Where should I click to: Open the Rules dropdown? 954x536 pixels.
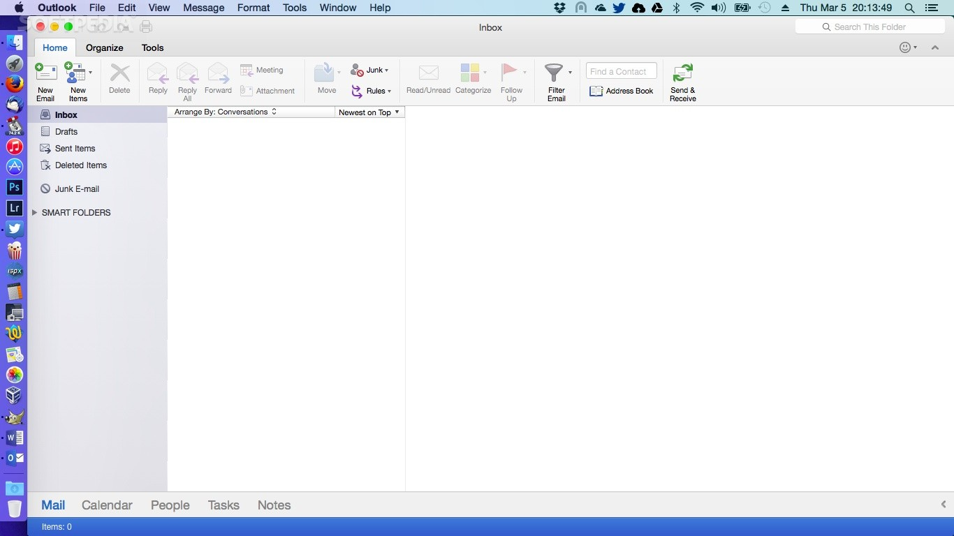pyautogui.click(x=371, y=91)
